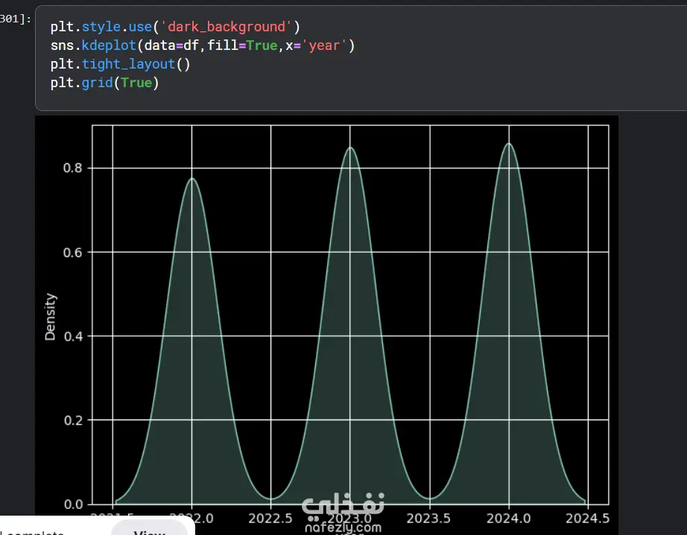Click the kdeplot function name in code

[109, 45]
